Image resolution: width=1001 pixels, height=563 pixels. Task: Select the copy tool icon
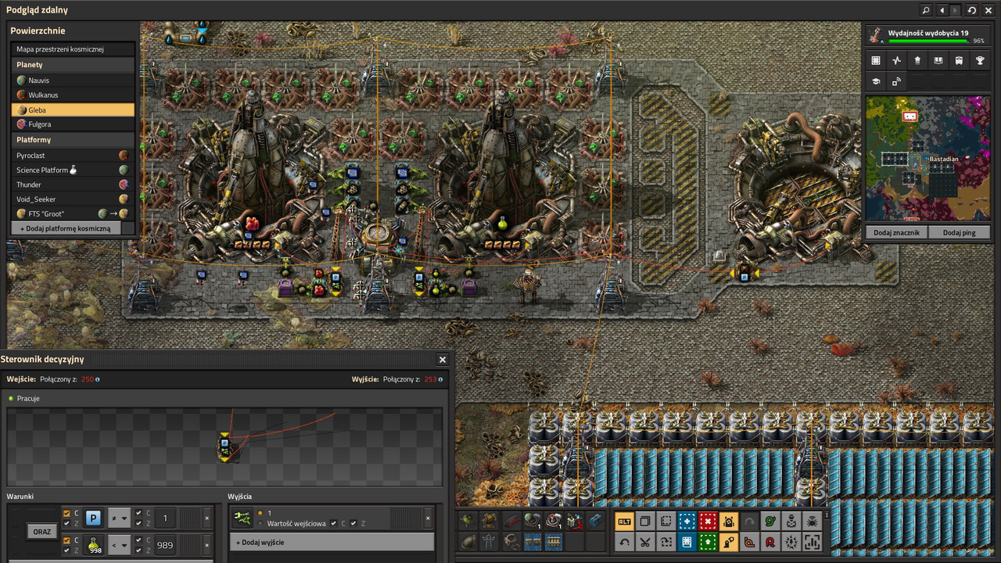(x=646, y=522)
